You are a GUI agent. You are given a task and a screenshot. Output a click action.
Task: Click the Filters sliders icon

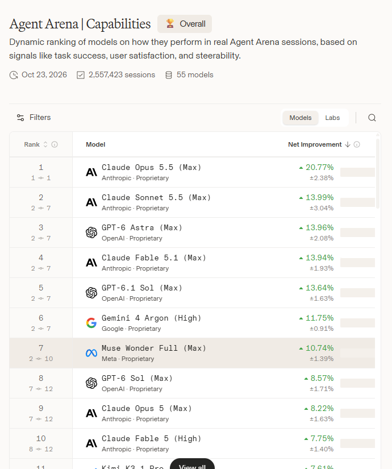pos(20,118)
